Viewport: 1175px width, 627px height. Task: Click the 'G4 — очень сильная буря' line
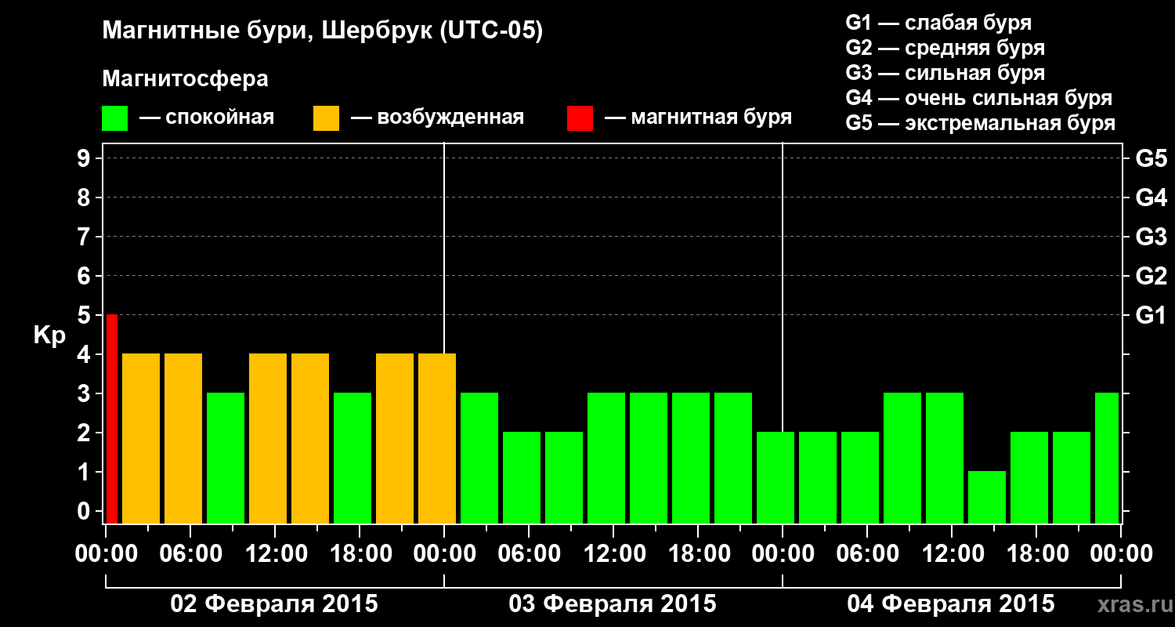pos(978,98)
